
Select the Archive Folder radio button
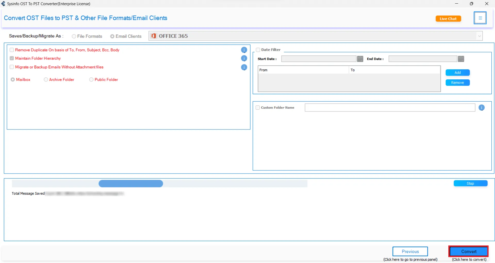[46, 80]
